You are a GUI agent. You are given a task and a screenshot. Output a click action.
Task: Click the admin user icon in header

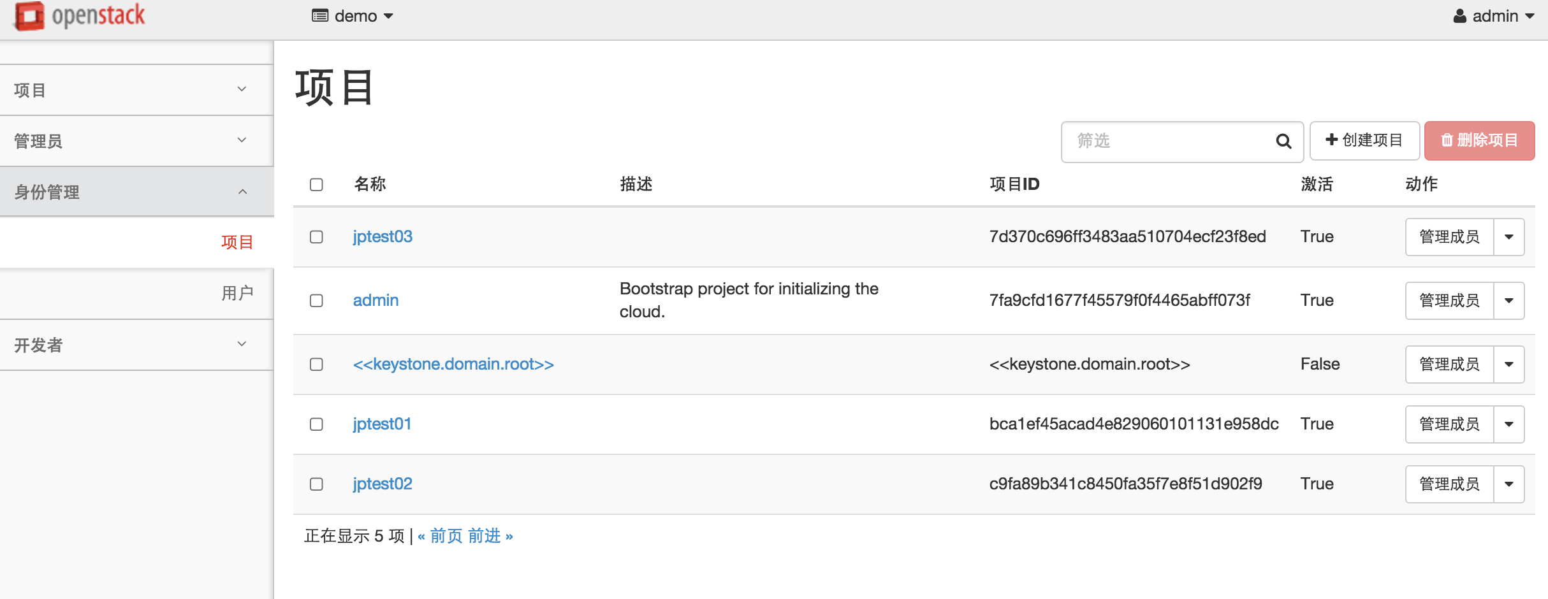pyautogui.click(x=1459, y=16)
